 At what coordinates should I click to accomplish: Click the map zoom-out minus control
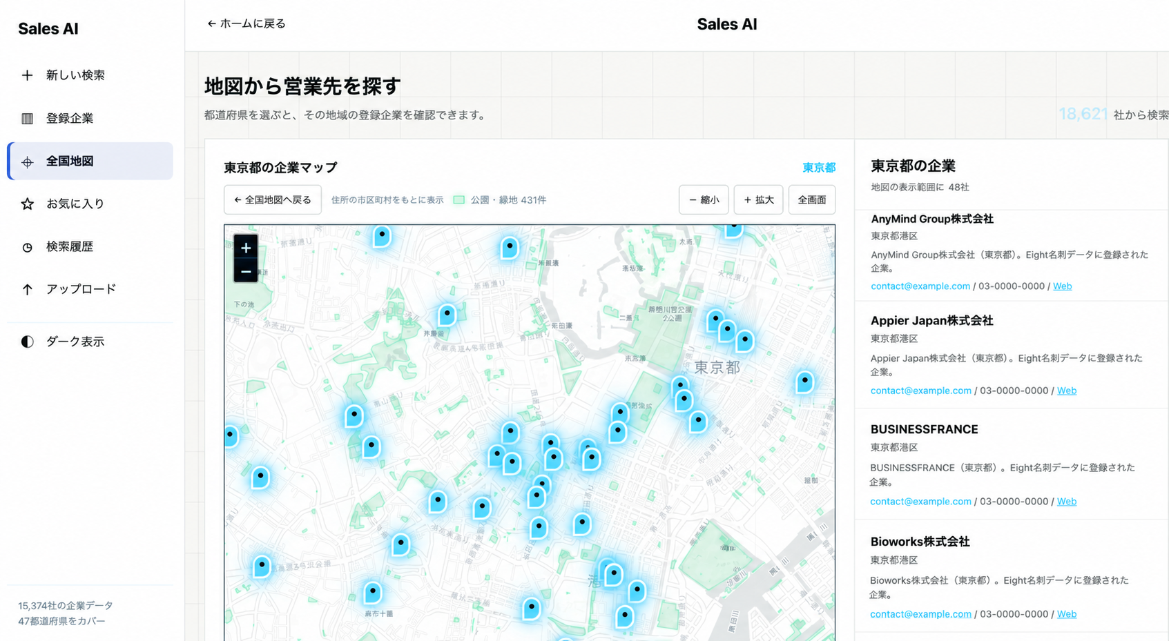[x=246, y=271]
